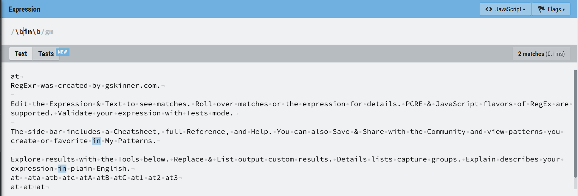Open the JavaScript flavor dropdown
The height and width of the screenshot is (196, 578).
pyautogui.click(x=505, y=9)
